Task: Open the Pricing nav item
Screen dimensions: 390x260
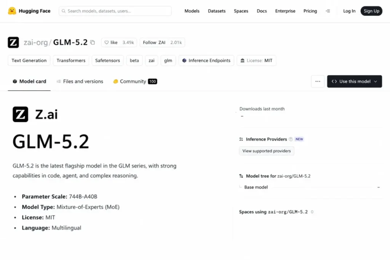Action: tap(310, 11)
